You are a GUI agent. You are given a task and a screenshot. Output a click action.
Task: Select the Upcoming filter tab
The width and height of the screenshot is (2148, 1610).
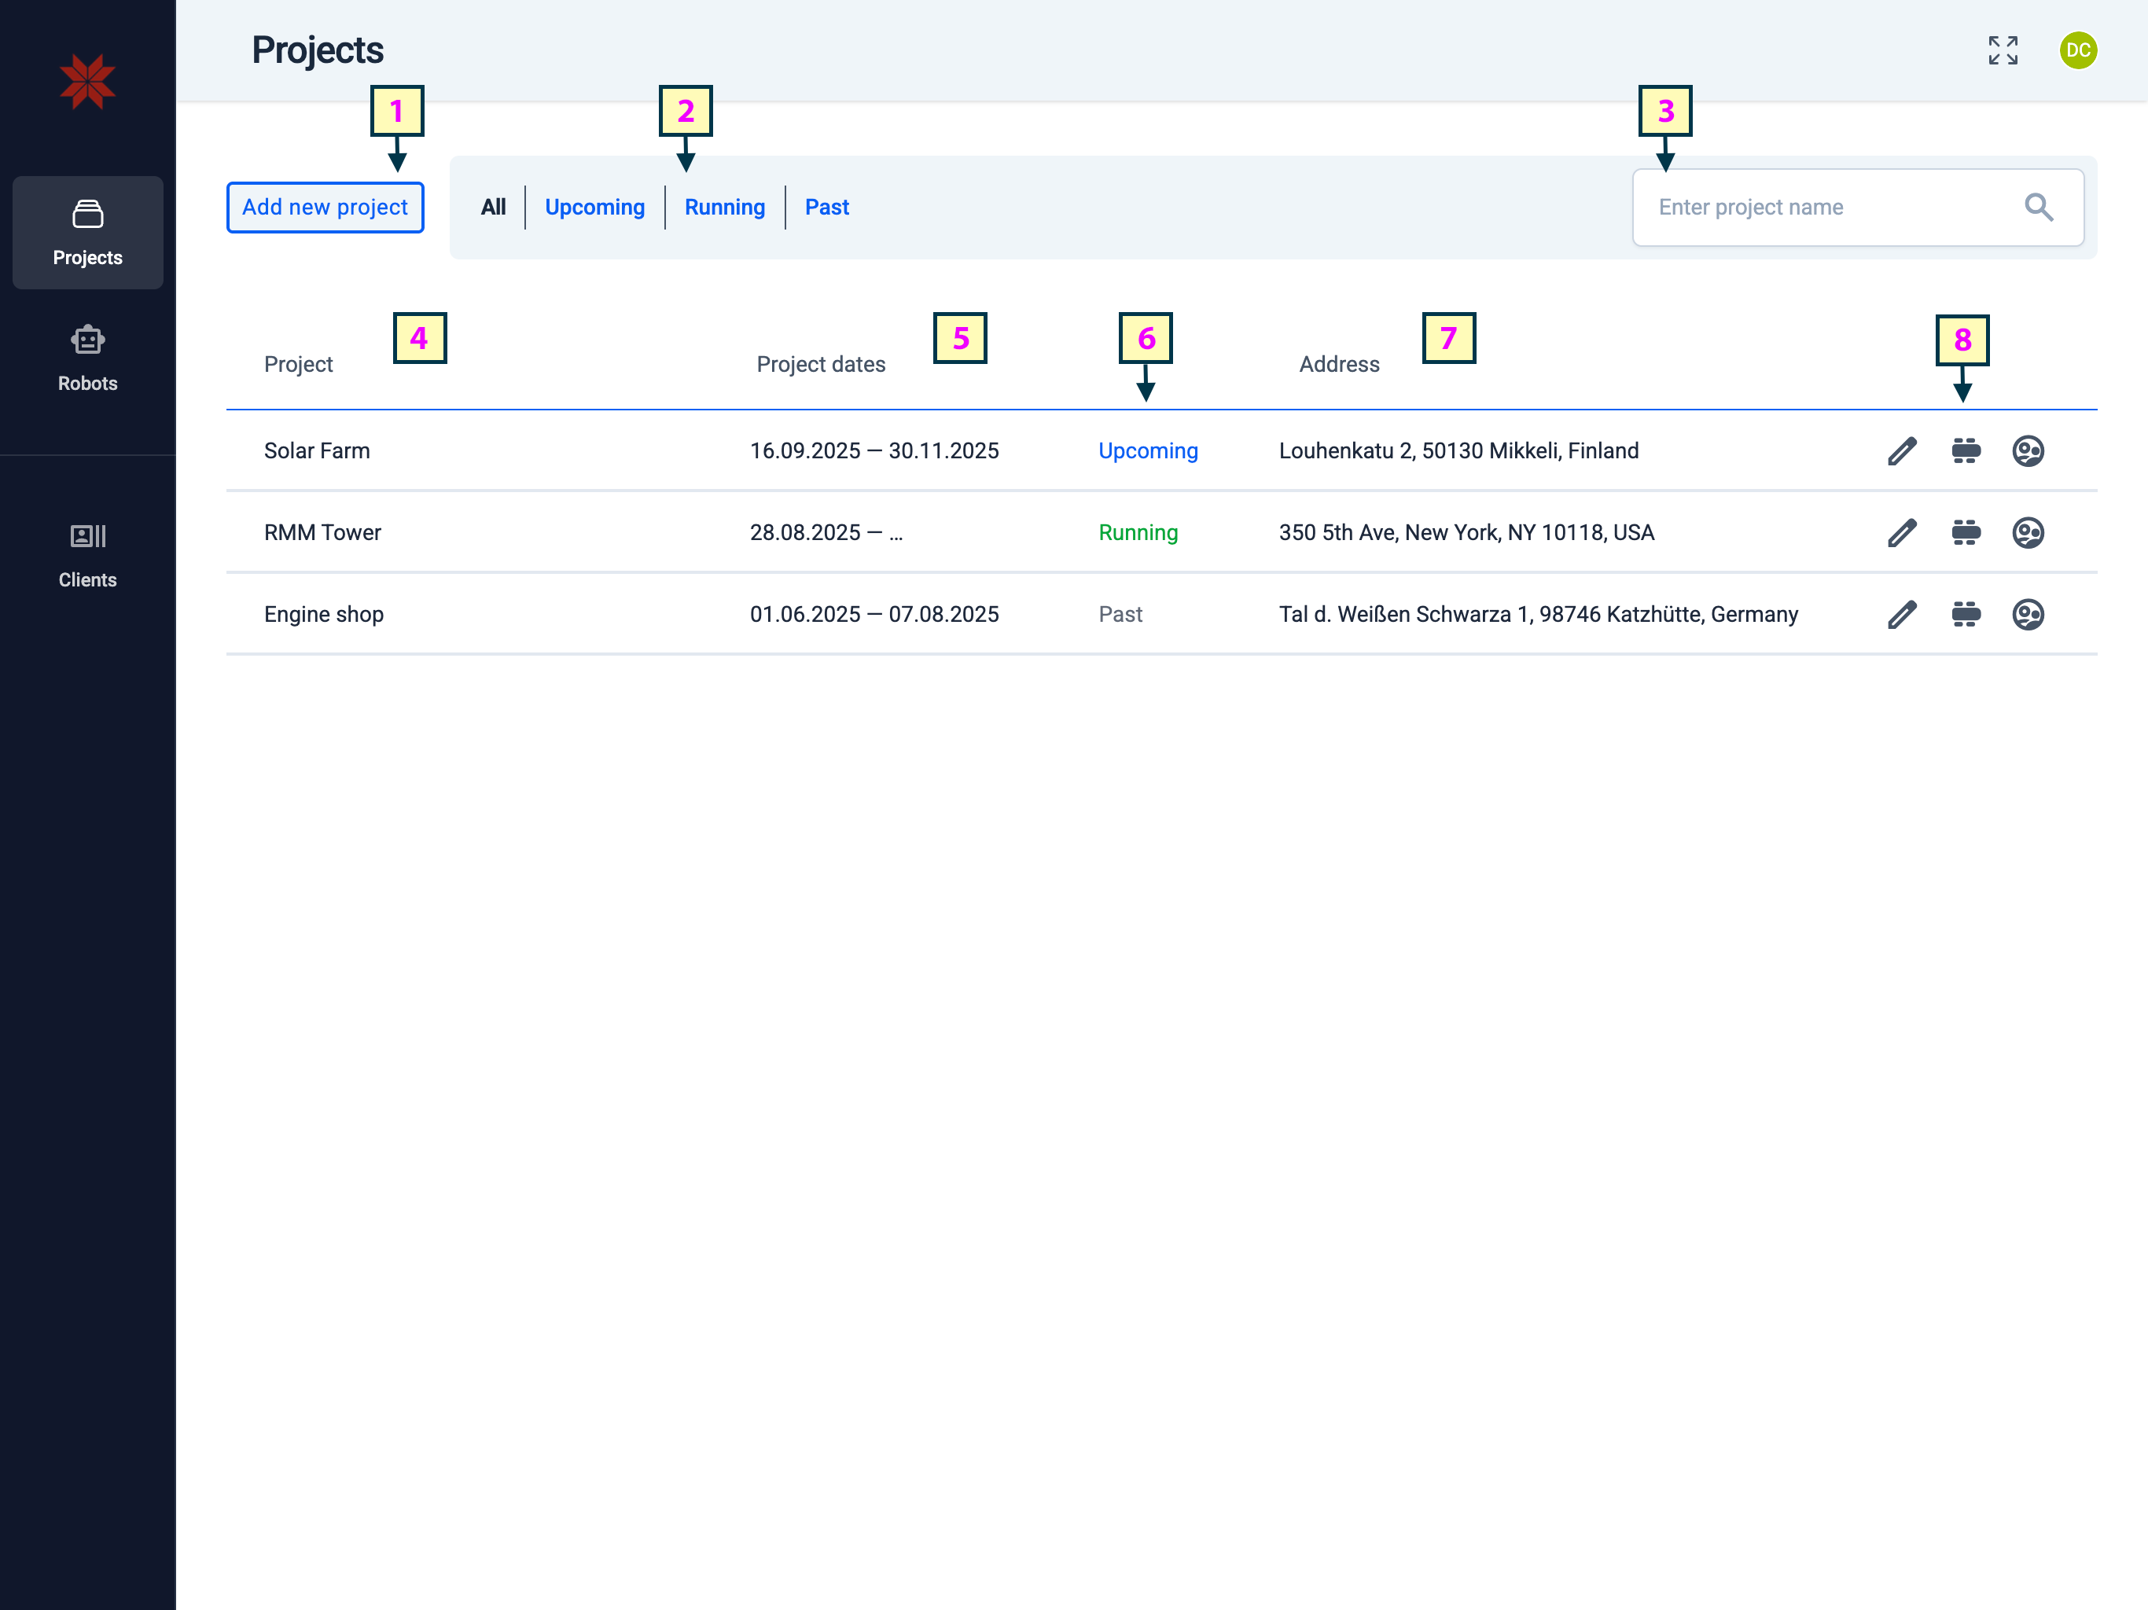pyautogui.click(x=594, y=207)
